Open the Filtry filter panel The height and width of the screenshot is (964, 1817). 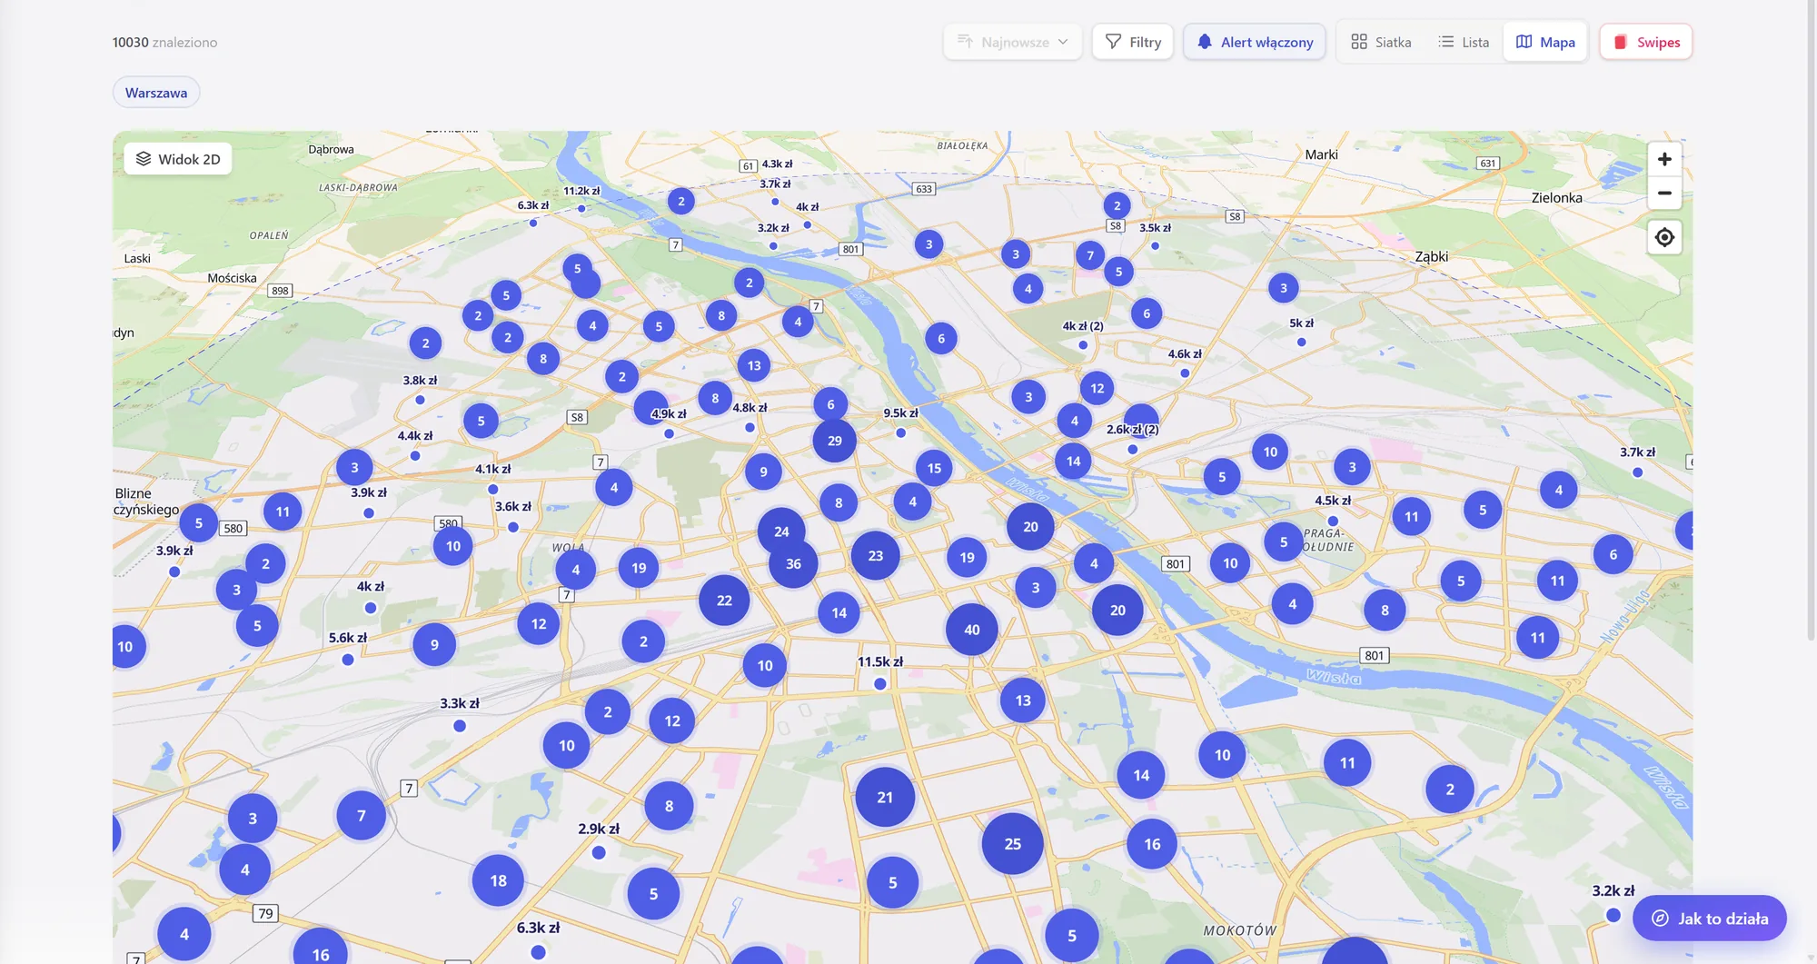click(x=1133, y=42)
